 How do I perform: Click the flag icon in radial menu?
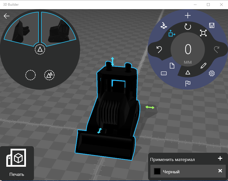(x=187, y=83)
